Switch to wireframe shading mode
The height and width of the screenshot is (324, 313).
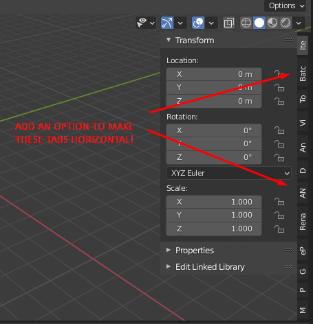(246, 23)
